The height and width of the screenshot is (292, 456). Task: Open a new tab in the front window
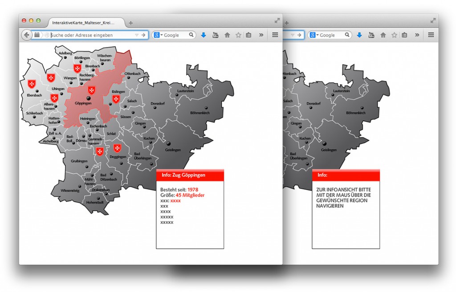130,23
